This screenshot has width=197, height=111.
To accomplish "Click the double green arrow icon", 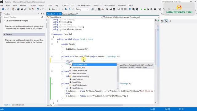I will (x=145, y=9).
